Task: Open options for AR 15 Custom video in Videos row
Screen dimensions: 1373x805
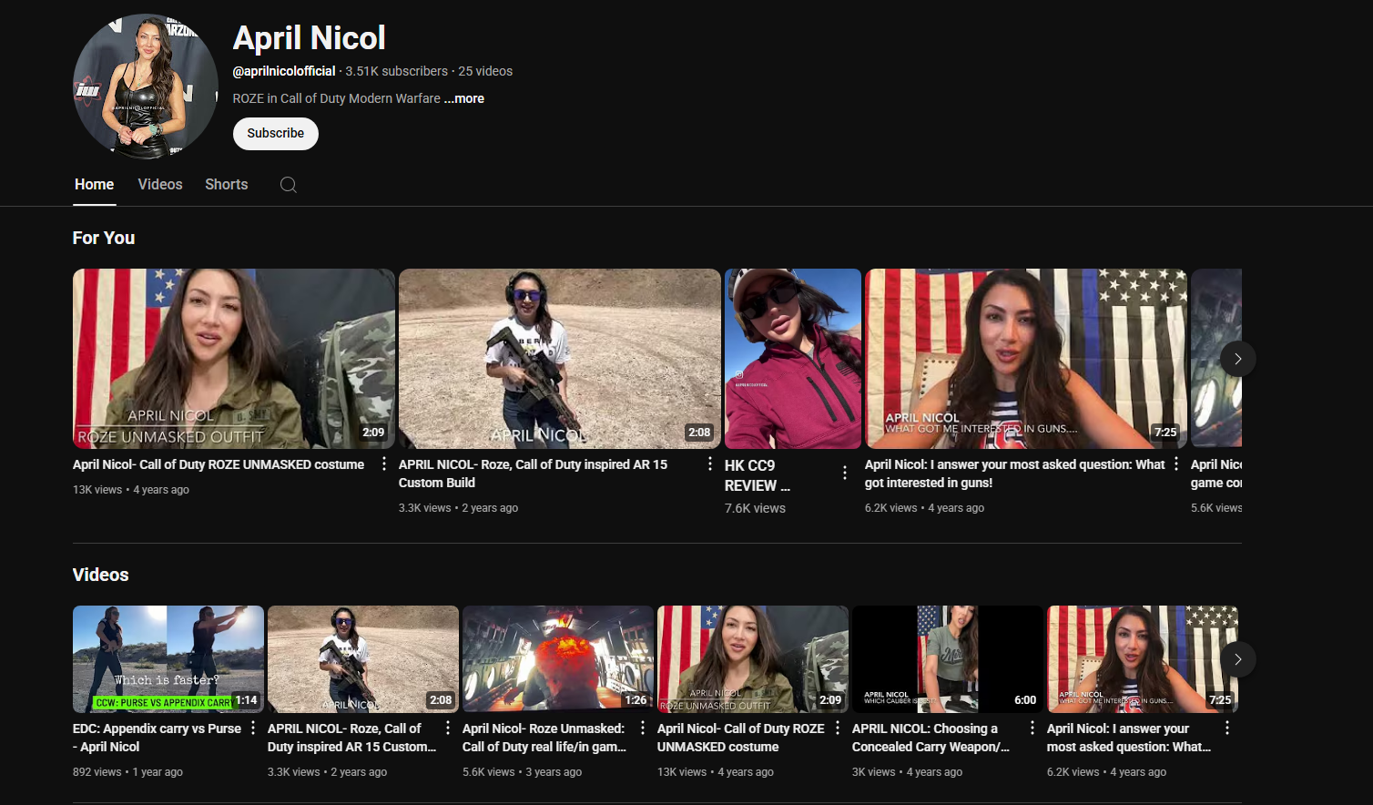Action: click(448, 729)
